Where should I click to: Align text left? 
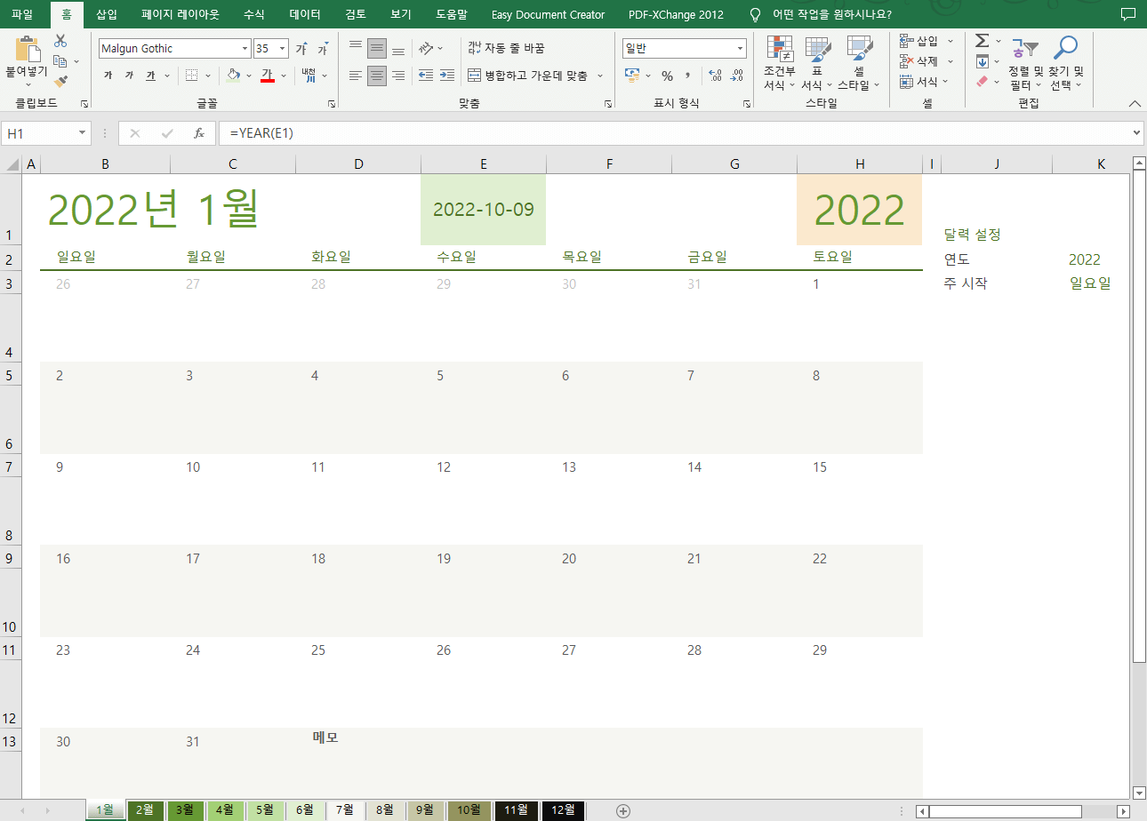point(356,76)
